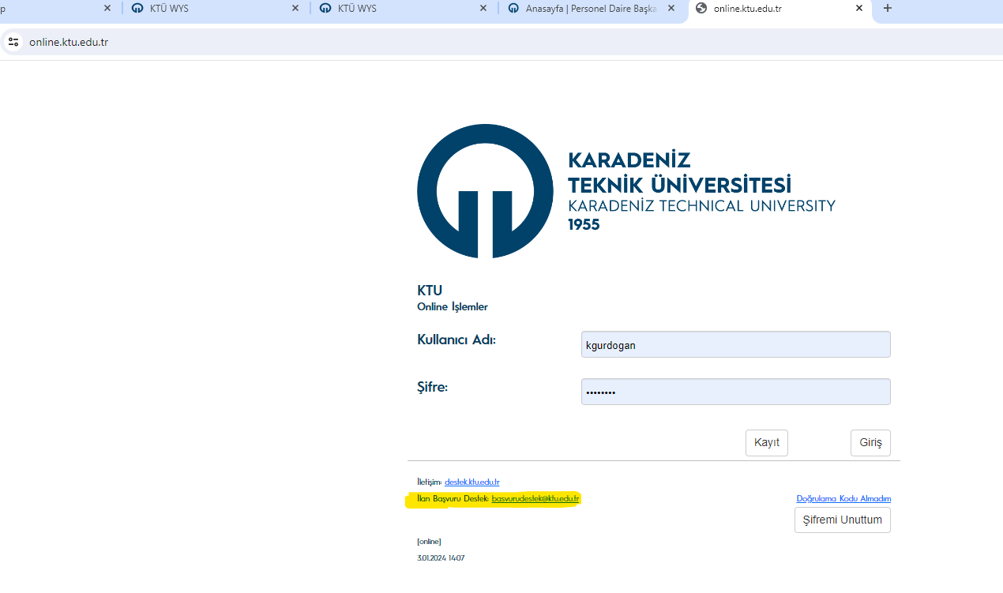Open the destek.ktu.edu.tr contact link

pos(472,482)
